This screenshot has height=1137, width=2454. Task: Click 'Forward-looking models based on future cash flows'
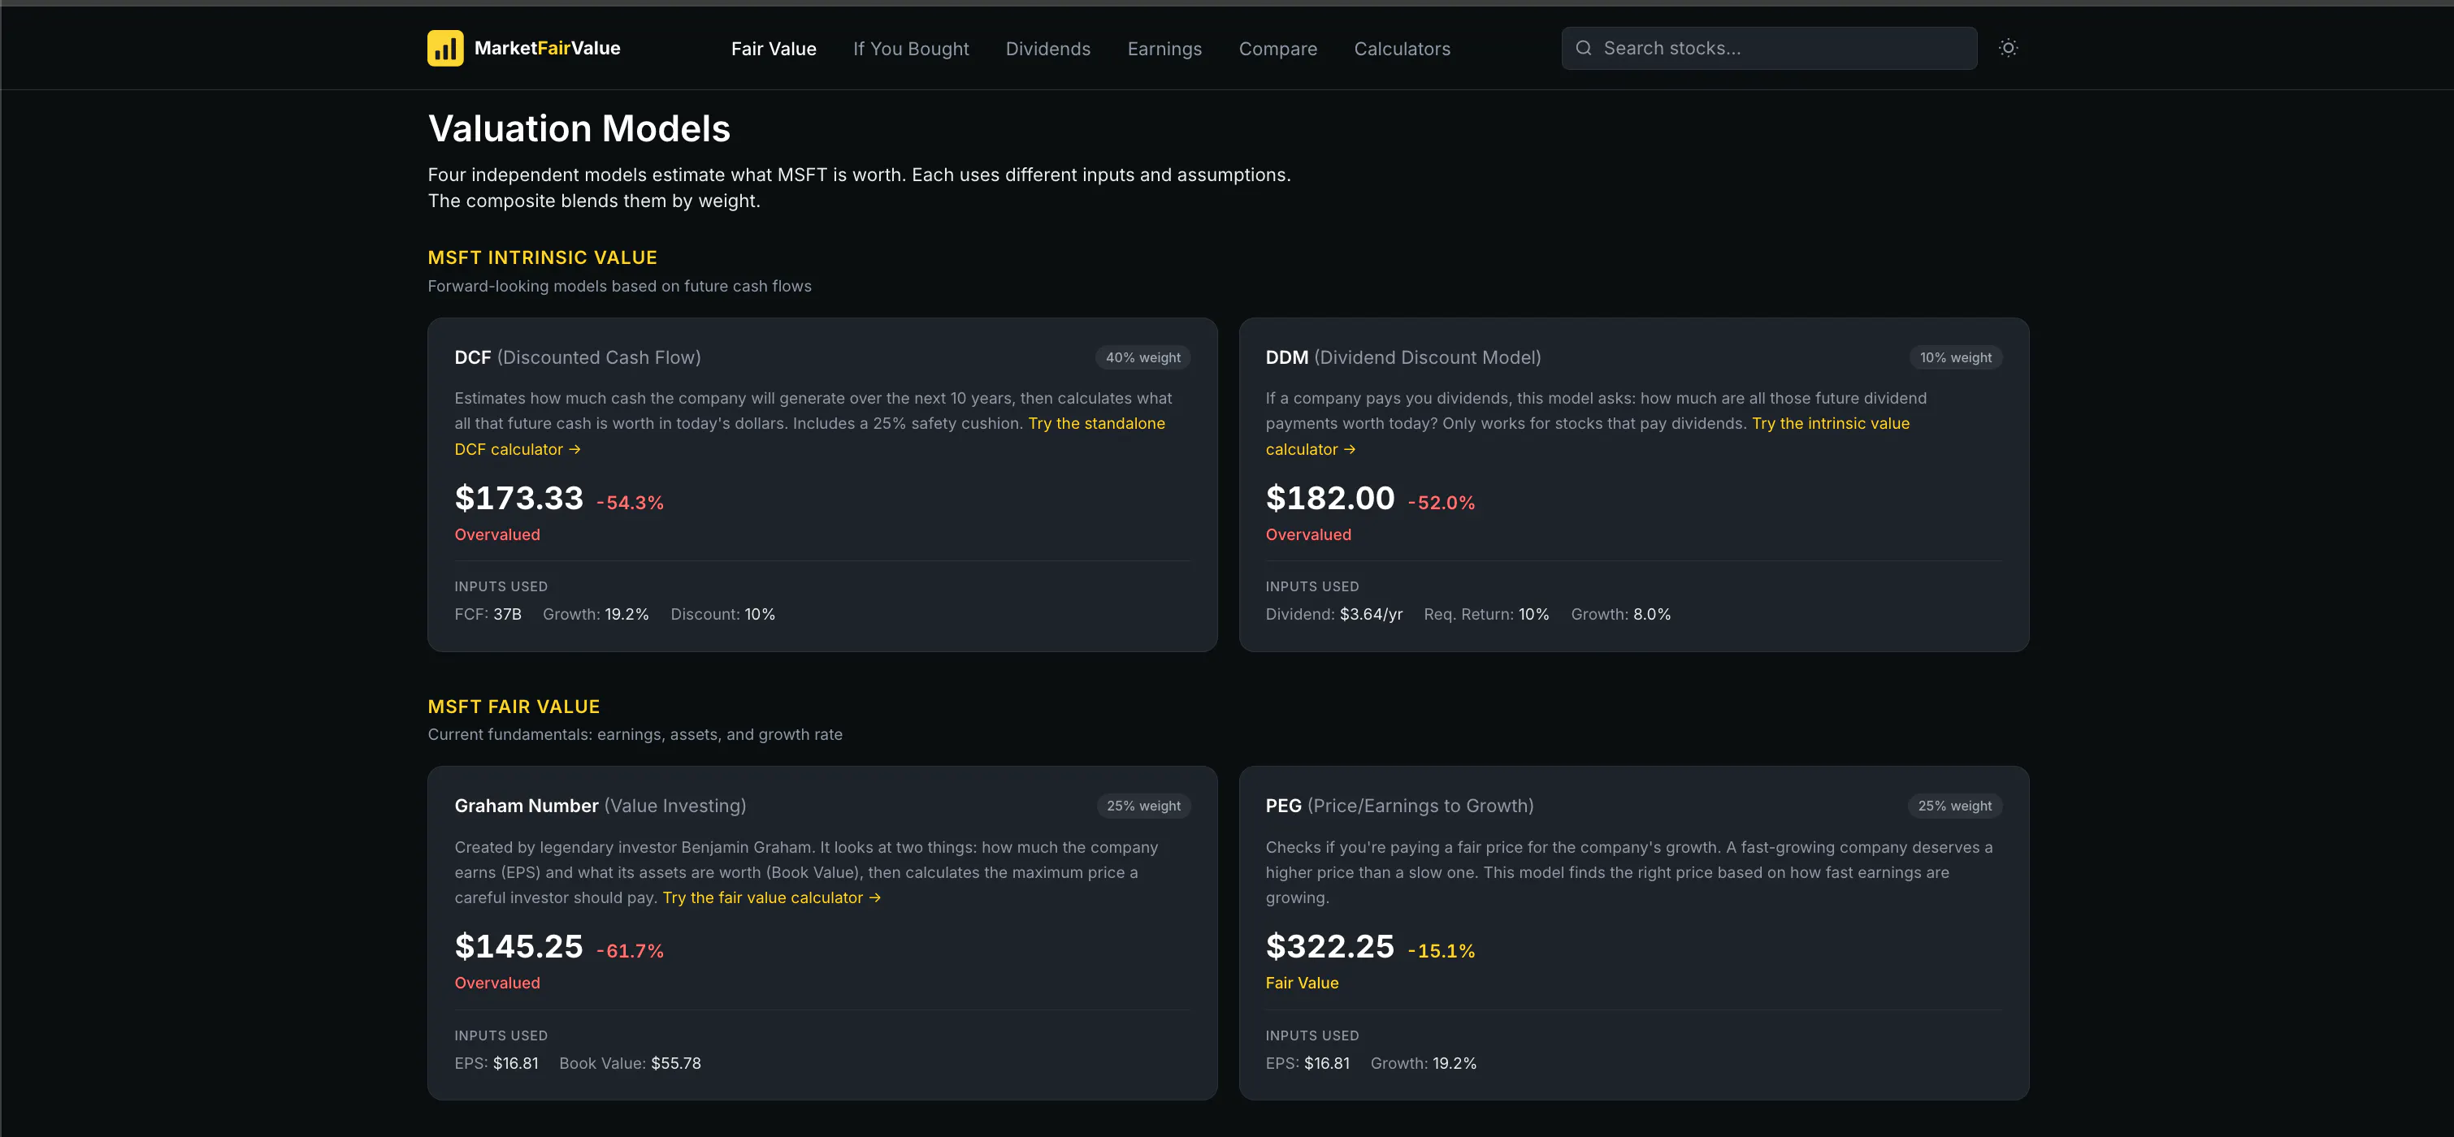point(619,287)
